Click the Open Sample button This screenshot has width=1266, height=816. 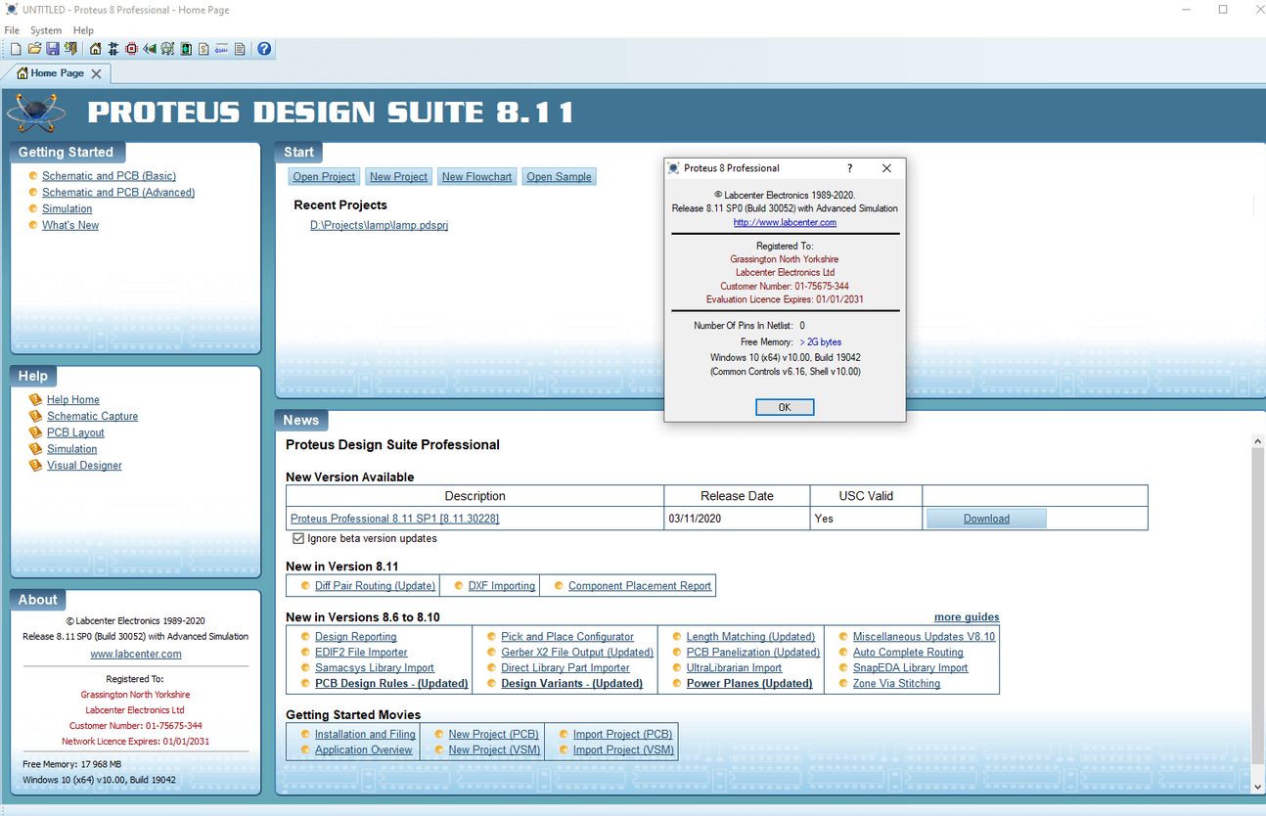click(x=559, y=177)
